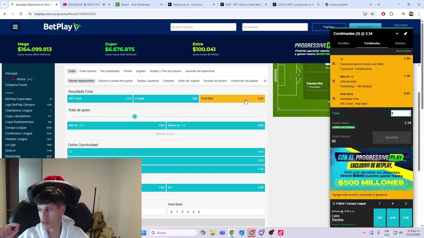
Task: Open the Chrome profile avatar
Action: [x=411, y=14]
